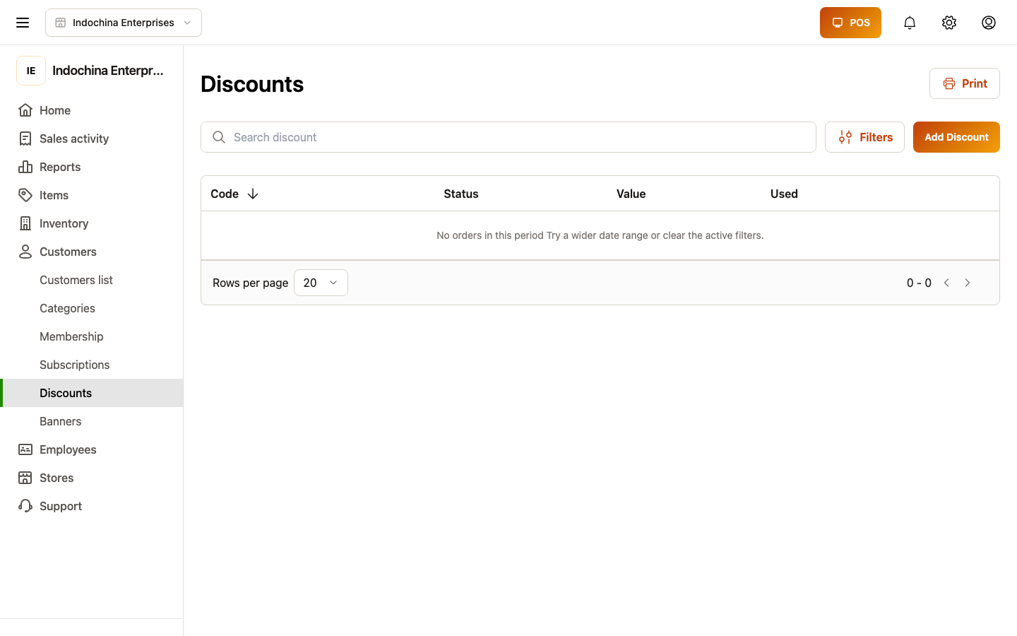Open the hamburger menu

coord(23,23)
